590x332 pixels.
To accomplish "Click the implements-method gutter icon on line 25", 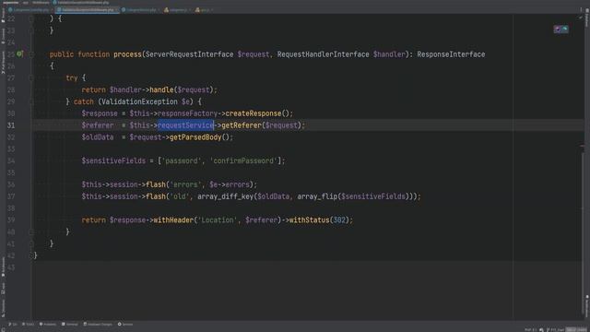I will point(19,54).
